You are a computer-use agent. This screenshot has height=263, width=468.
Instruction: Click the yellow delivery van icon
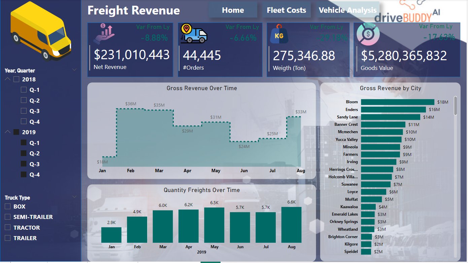tap(41, 32)
